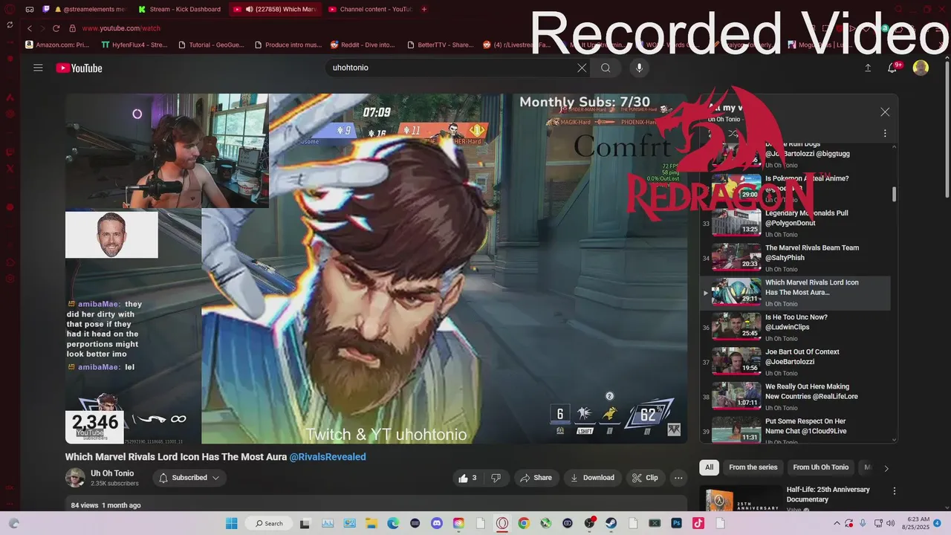Open Microsoft Edge from the taskbar

point(393,523)
